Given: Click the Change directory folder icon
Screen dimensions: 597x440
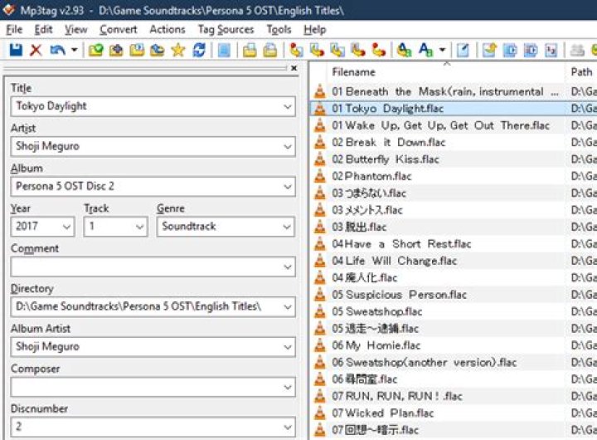Looking at the screenshot, I should pyautogui.click(x=95, y=50).
